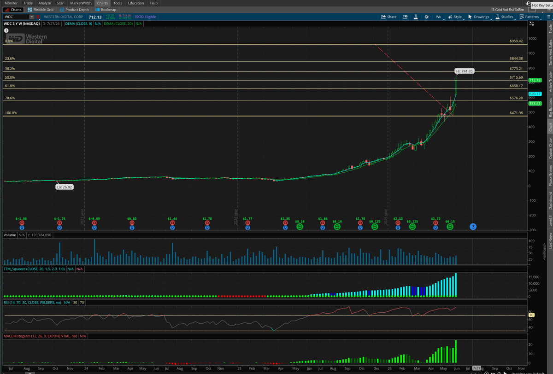Toggle the Phase Scores side panel
Screen dimensions: 553x374
pos(550,176)
